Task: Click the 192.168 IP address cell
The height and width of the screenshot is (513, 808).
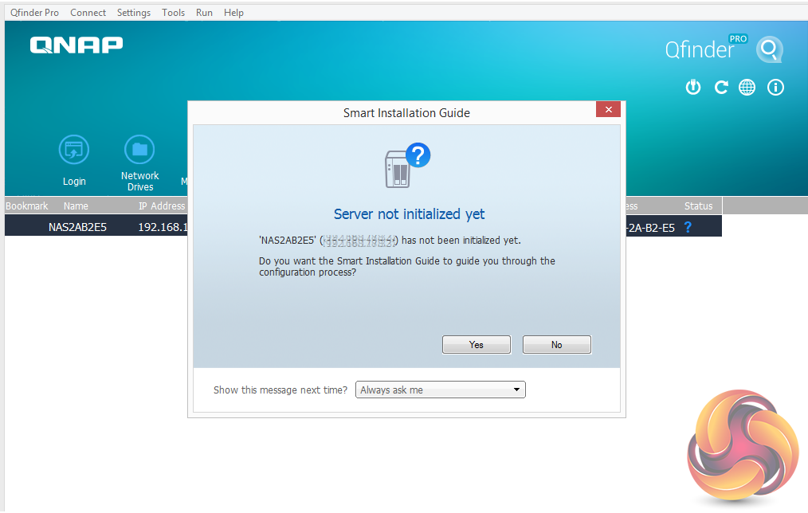Action: (x=163, y=227)
